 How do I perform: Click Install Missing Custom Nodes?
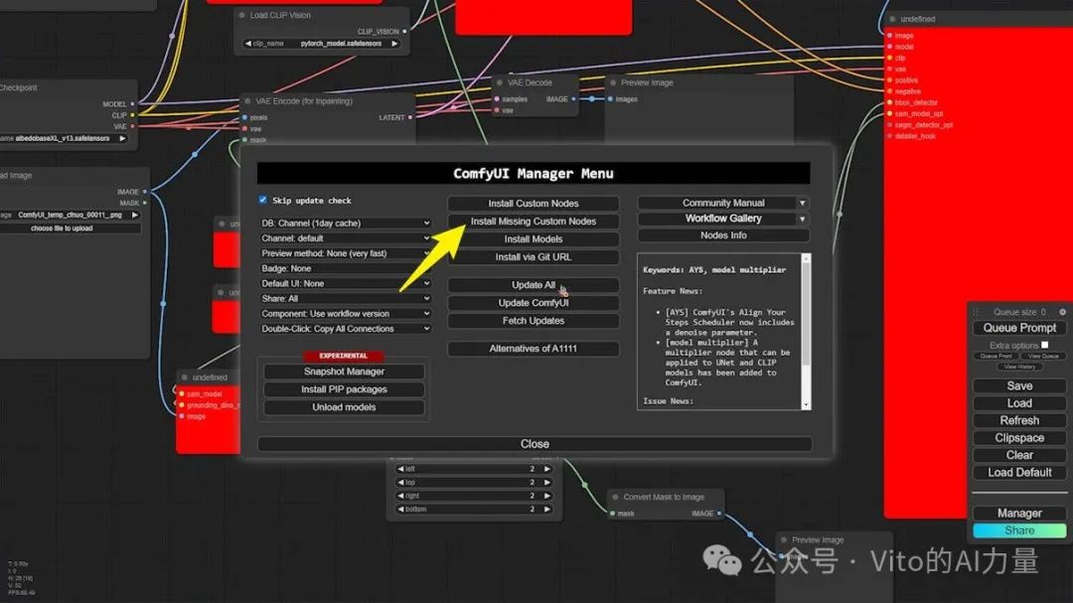[x=534, y=222]
